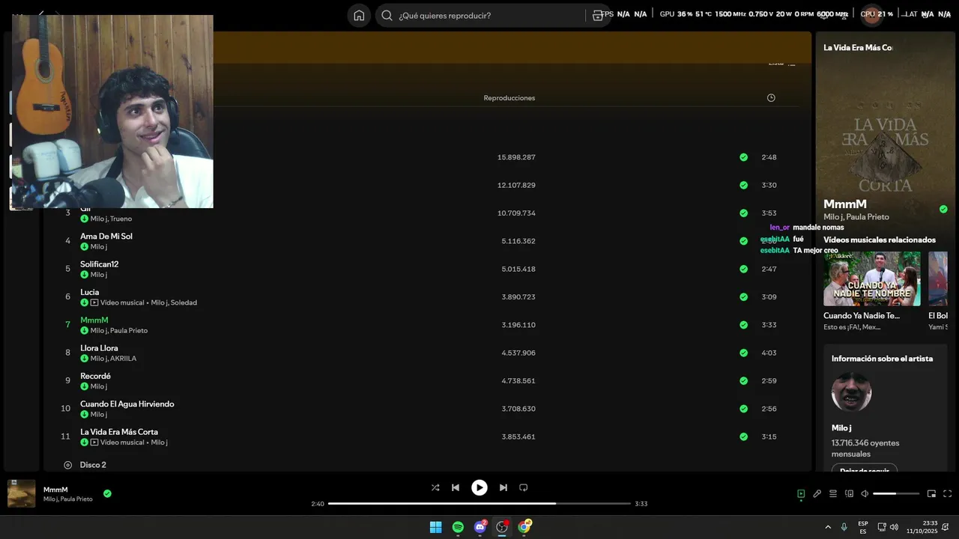This screenshot has width=959, height=539.
Task: Toggle saved checkmark on the 3:30 track
Action: (x=743, y=185)
